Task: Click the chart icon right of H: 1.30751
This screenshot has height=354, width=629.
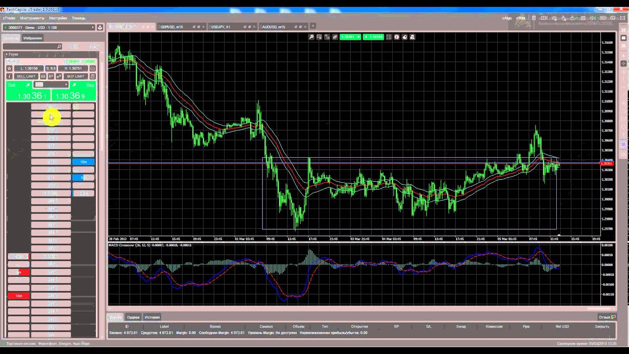Action: click(x=92, y=68)
